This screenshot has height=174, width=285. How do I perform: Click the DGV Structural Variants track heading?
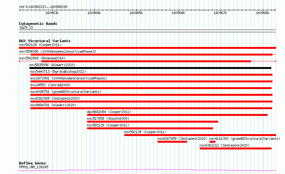45,41
